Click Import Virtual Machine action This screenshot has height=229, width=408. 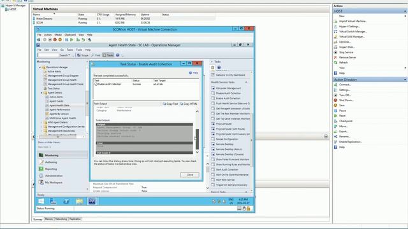(x=353, y=21)
